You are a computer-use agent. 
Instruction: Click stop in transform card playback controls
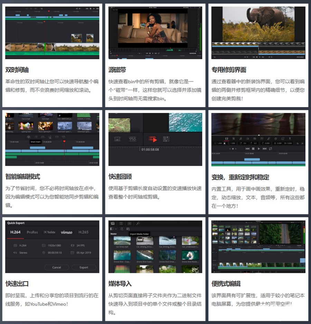[253, 149]
